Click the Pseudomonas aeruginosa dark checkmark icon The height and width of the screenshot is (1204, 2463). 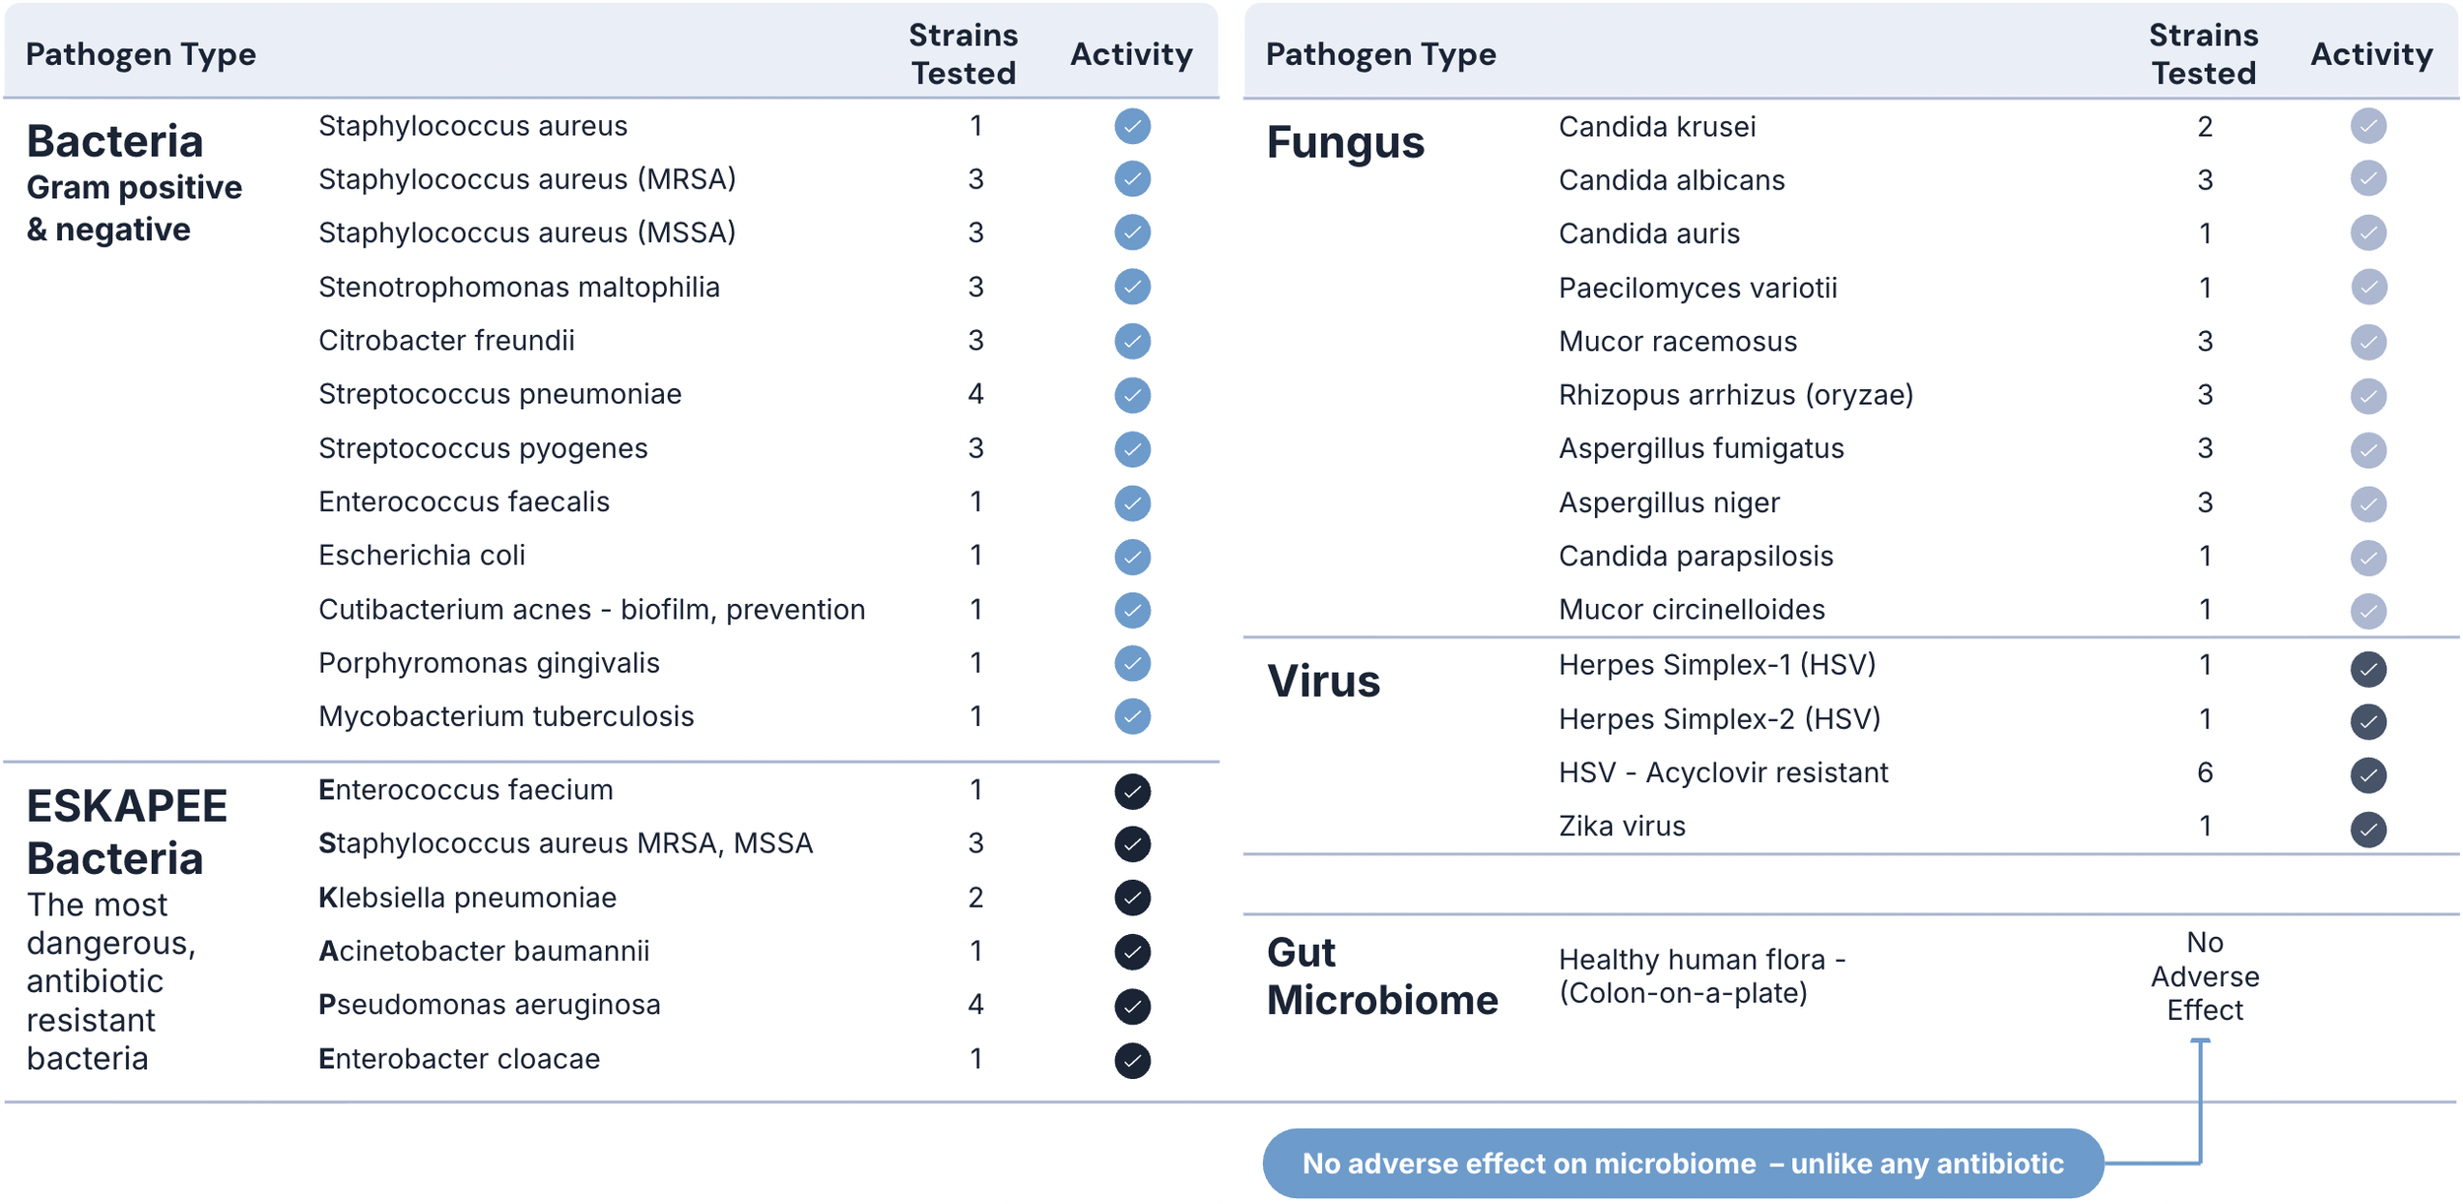(x=1132, y=1006)
